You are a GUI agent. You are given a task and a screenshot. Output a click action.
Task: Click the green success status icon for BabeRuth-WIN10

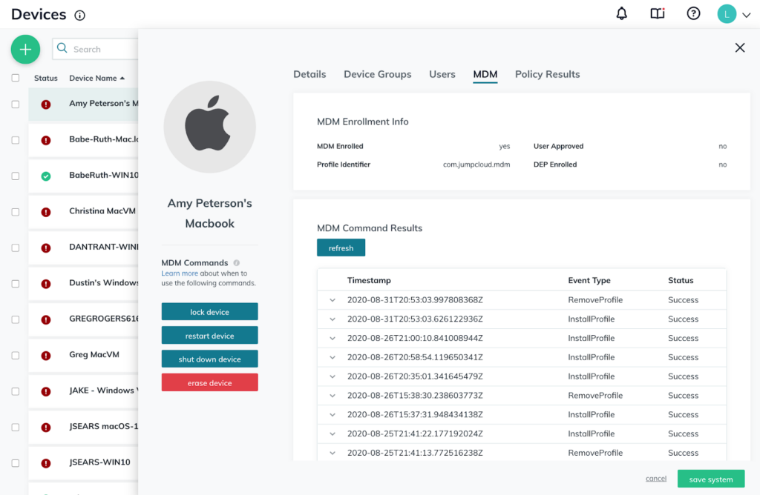(45, 176)
